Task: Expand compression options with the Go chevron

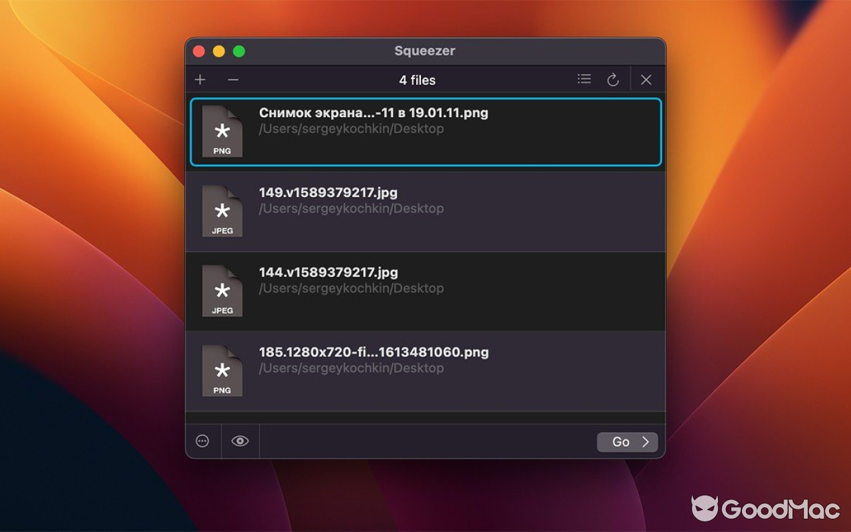Action: coord(626,442)
